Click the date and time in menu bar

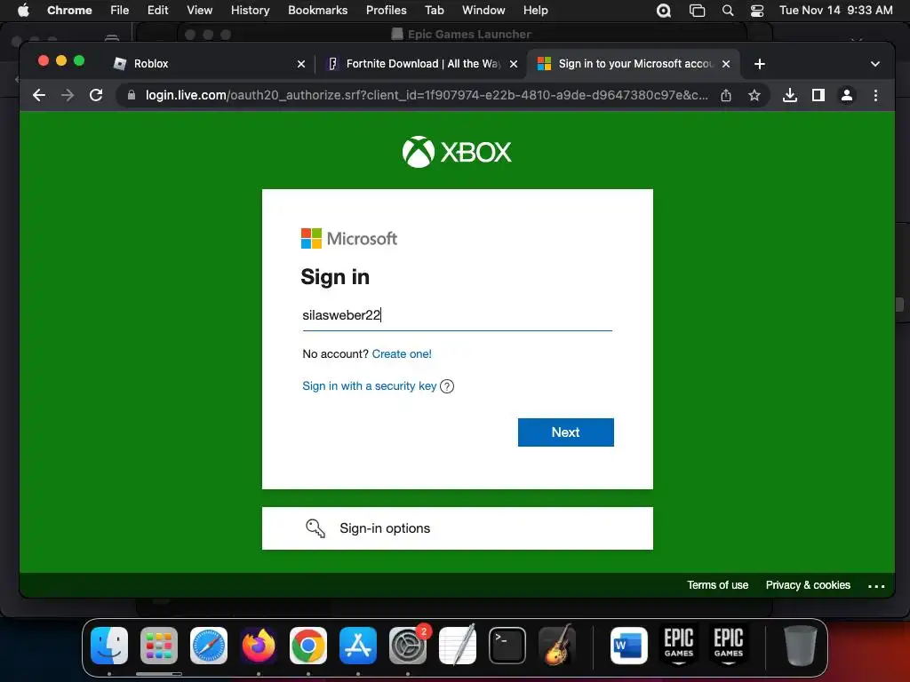(x=835, y=11)
